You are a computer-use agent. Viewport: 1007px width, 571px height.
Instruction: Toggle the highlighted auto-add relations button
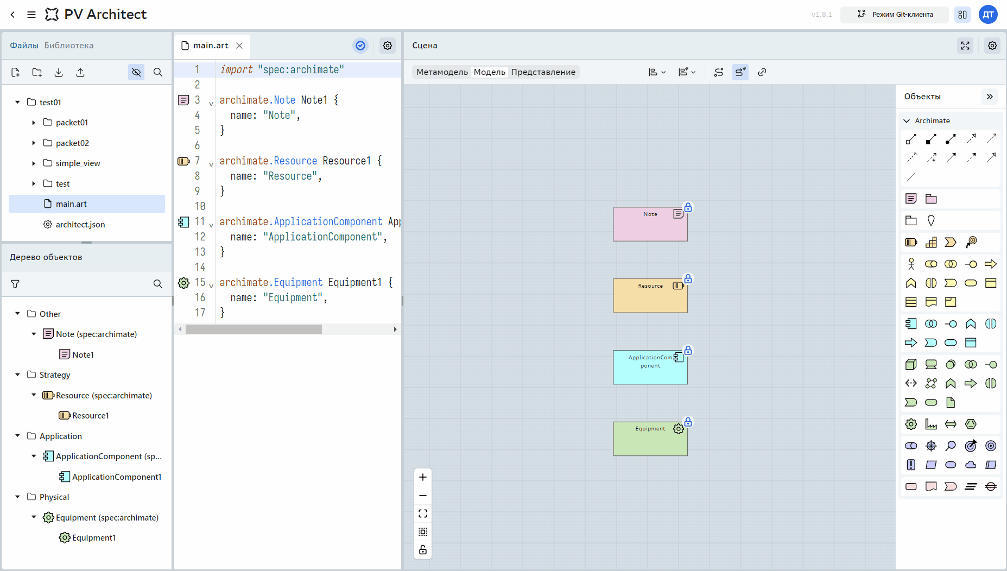click(x=740, y=72)
